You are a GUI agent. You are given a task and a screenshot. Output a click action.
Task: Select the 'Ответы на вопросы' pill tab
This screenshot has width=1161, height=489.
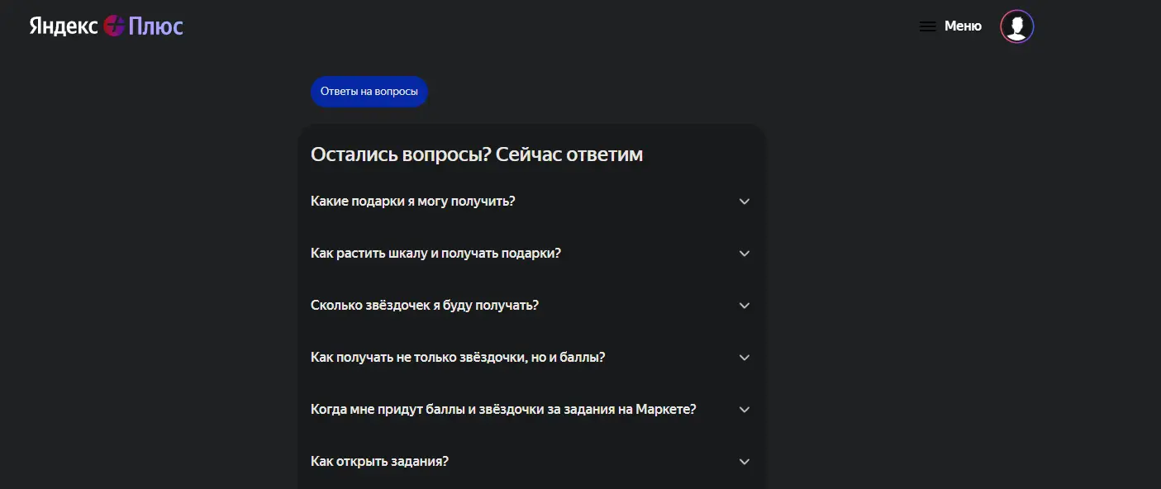click(x=369, y=92)
